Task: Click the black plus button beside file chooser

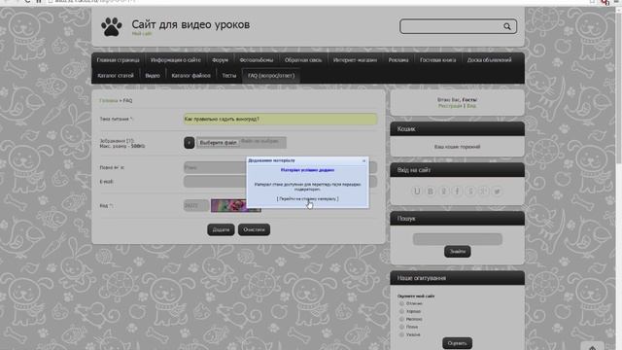Action: [x=190, y=143]
